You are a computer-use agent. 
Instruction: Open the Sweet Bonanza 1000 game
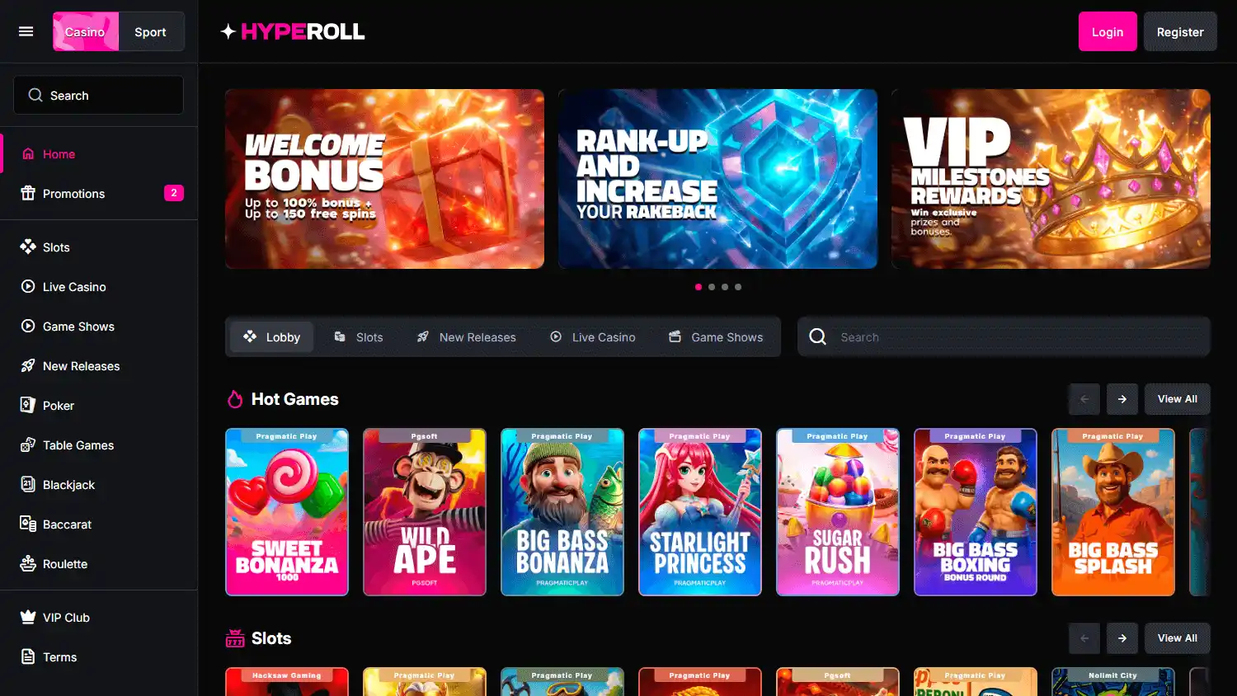click(287, 512)
